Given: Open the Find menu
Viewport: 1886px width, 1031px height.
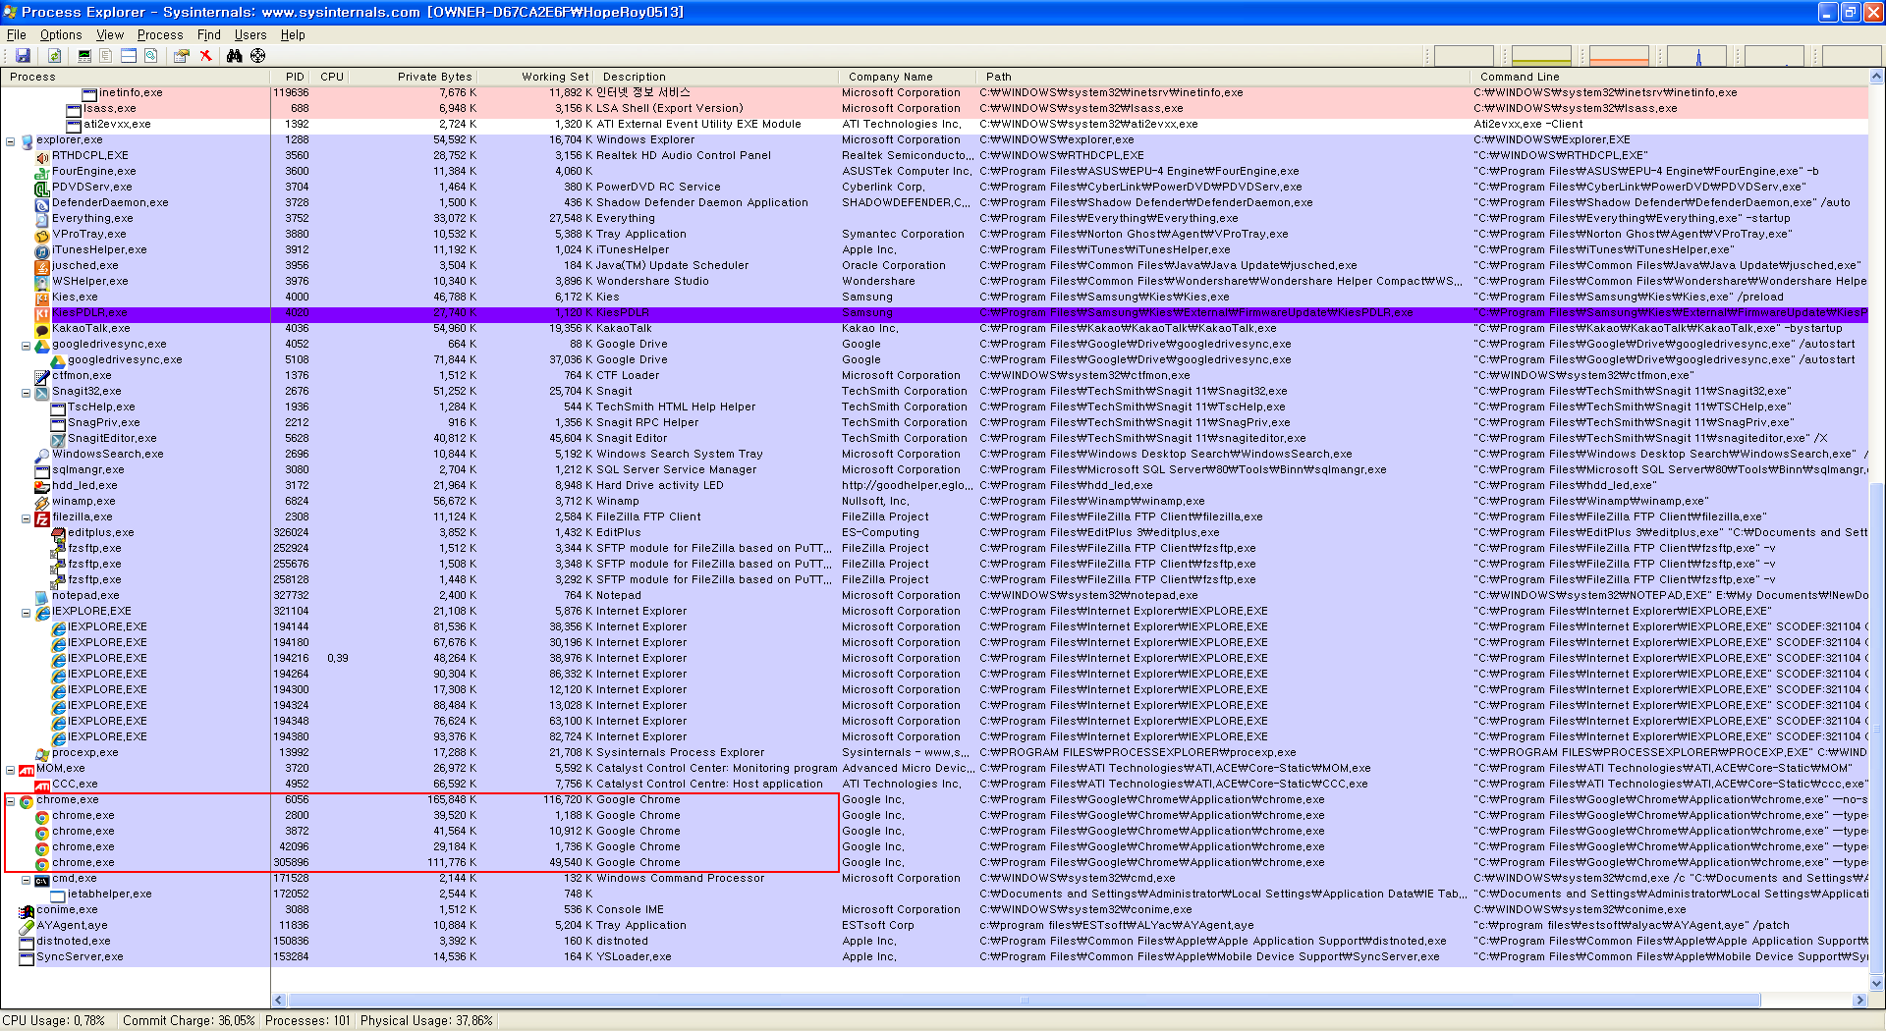Looking at the screenshot, I should tap(209, 34).
